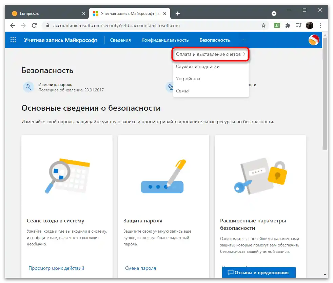Screen dimensions: 333x283
Task: Open the Смена пароля link
Action: (140, 268)
